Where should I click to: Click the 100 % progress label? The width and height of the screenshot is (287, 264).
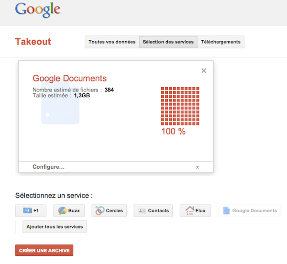pyautogui.click(x=173, y=131)
